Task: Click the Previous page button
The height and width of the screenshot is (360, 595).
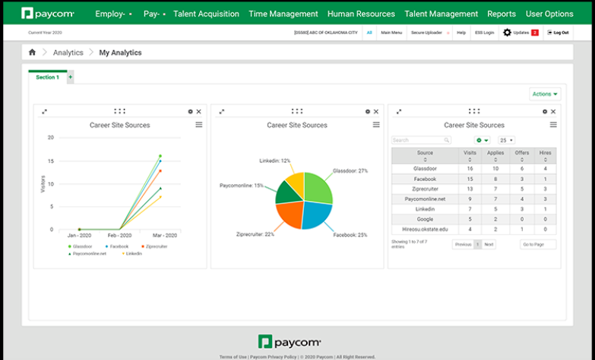Action: [x=463, y=245]
